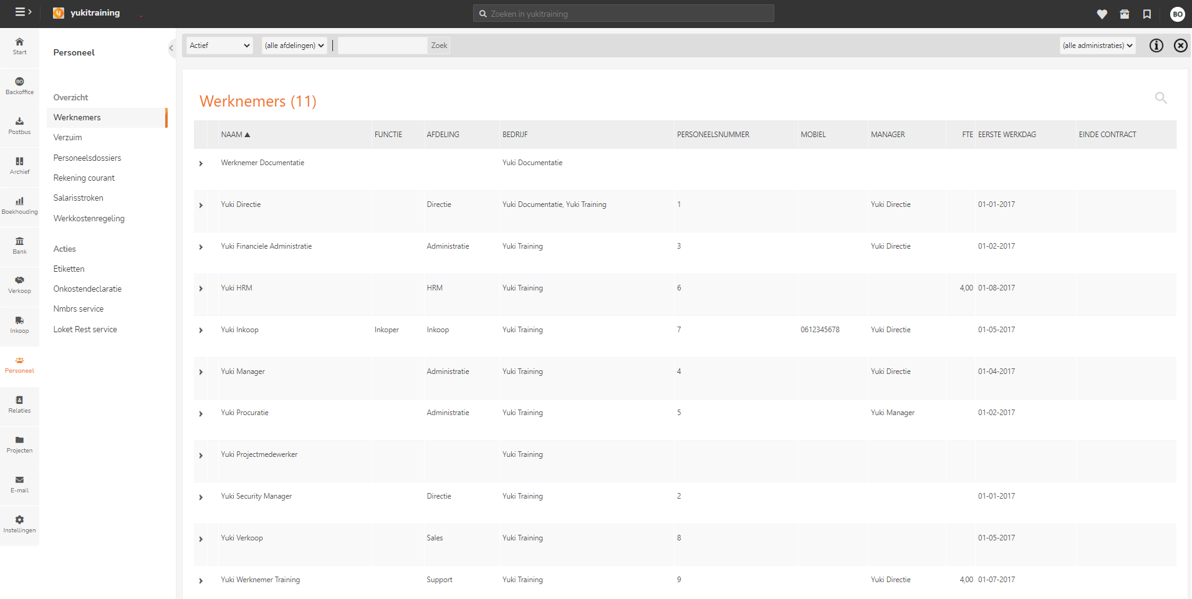
Task: Click the favorites heart icon
Action: 1102,14
